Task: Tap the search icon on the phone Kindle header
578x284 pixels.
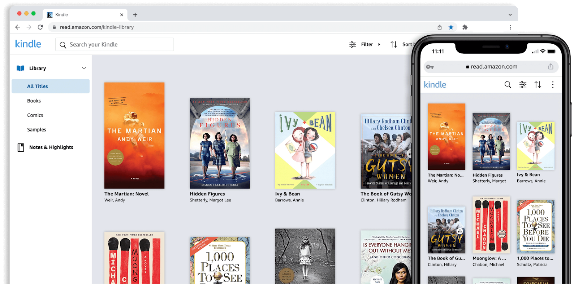Action: pyautogui.click(x=508, y=85)
